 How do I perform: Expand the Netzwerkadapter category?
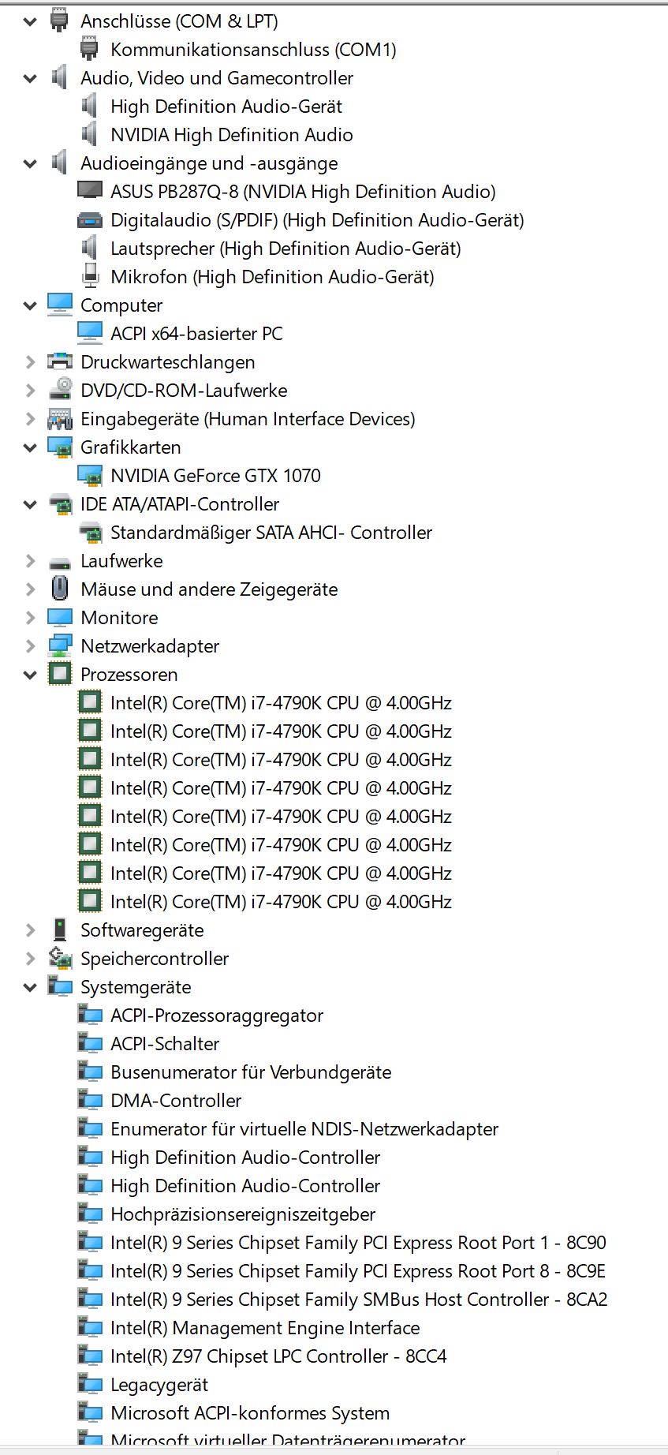point(30,646)
